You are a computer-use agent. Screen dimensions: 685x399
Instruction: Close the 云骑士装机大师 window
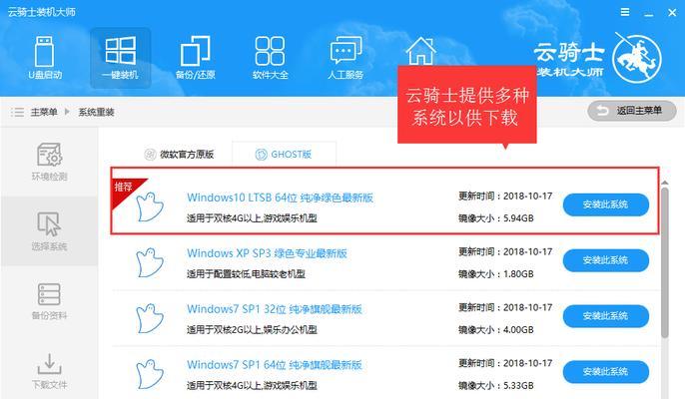coord(672,13)
